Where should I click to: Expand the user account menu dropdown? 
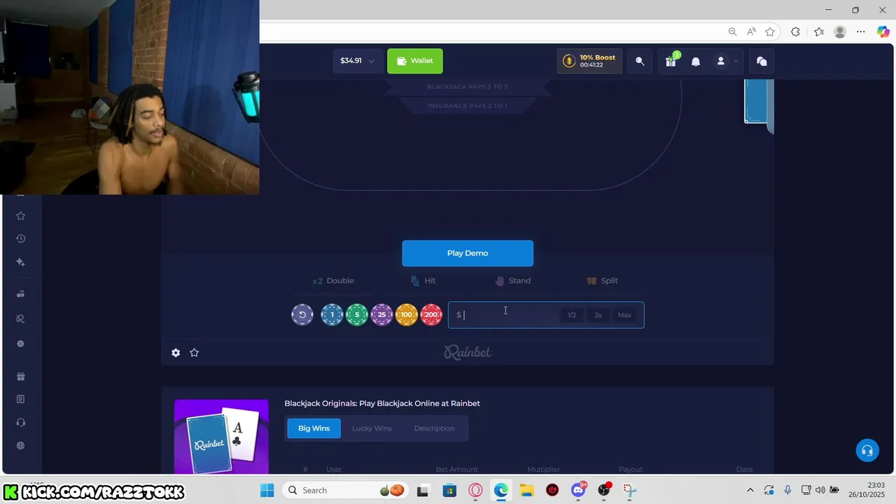click(726, 61)
